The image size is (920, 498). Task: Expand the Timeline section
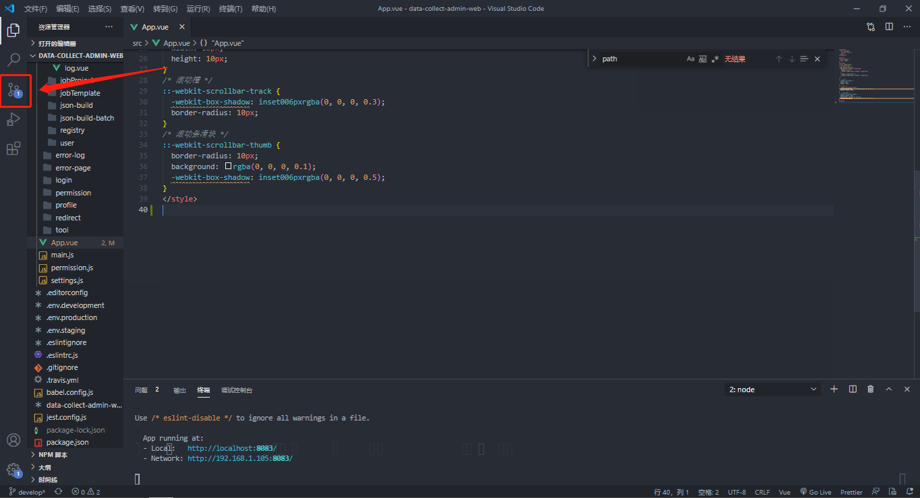pyautogui.click(x=76, y=480)
